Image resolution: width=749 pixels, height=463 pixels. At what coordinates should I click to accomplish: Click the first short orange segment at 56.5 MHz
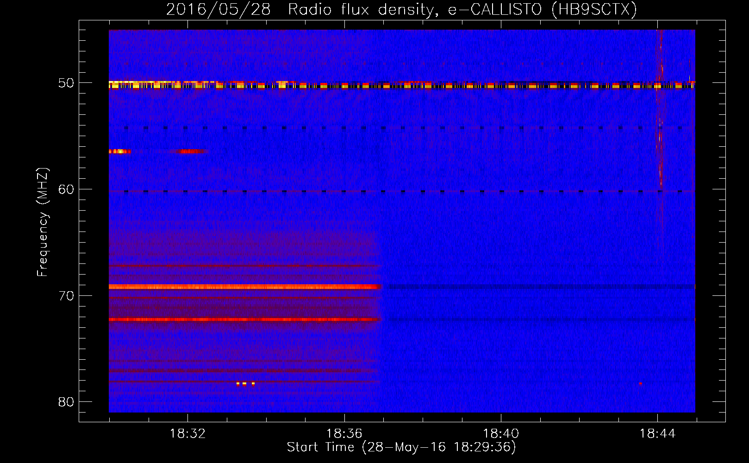click(x=119, y=151)
